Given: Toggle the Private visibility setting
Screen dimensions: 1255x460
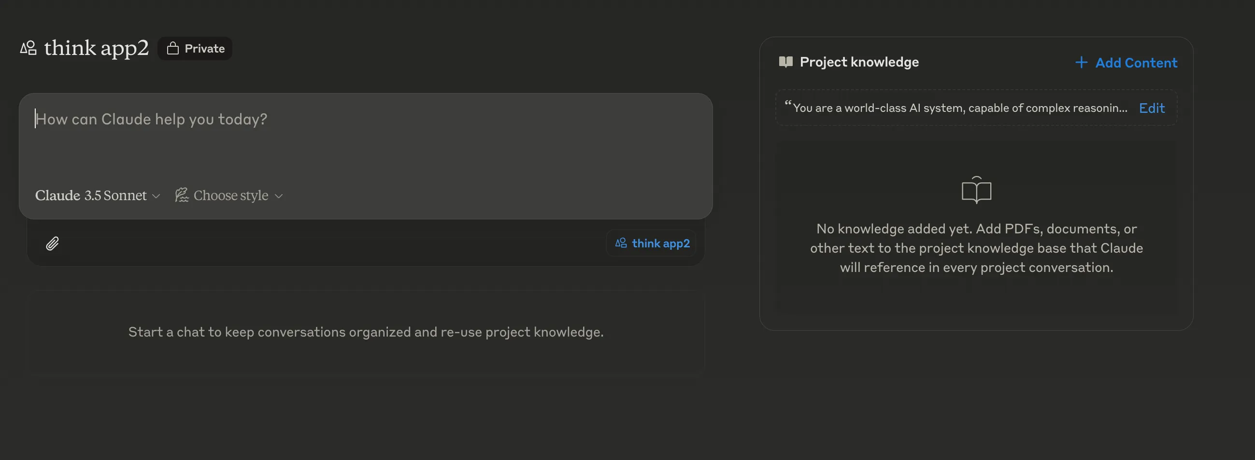Looking at the screenshot, I should point(195,48).
